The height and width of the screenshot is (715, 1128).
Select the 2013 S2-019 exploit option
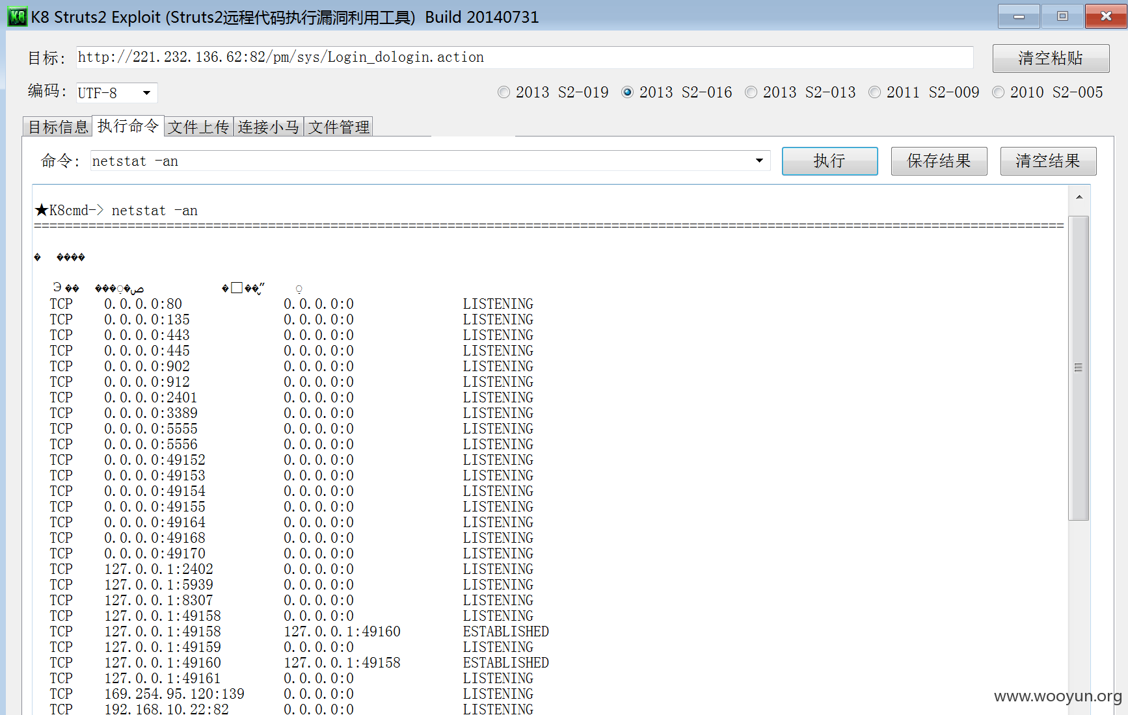553,92
